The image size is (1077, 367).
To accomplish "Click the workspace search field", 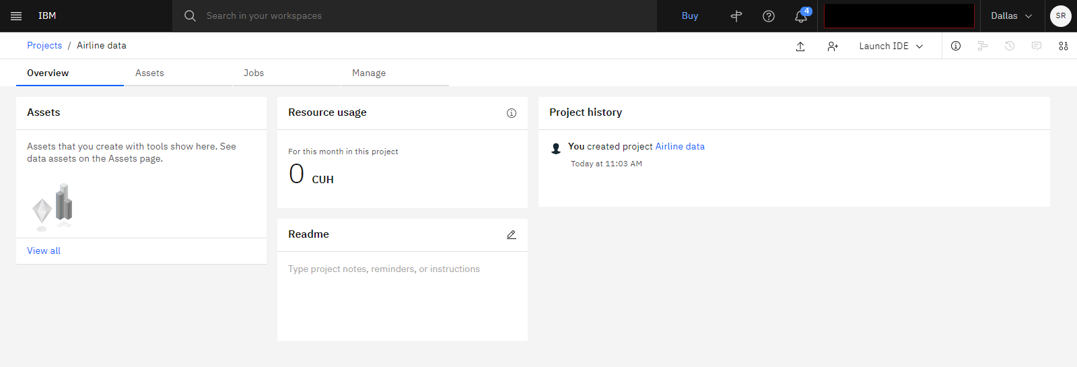I will (x=415, y=16).
